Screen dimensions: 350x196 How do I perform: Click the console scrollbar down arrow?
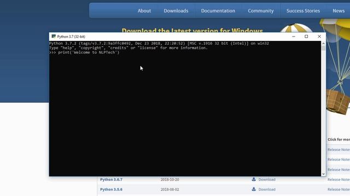[323, 174]
